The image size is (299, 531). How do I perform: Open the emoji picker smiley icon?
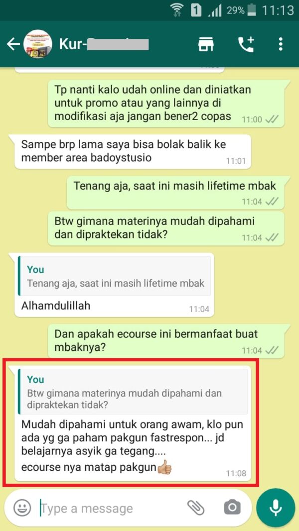(22, 508)
